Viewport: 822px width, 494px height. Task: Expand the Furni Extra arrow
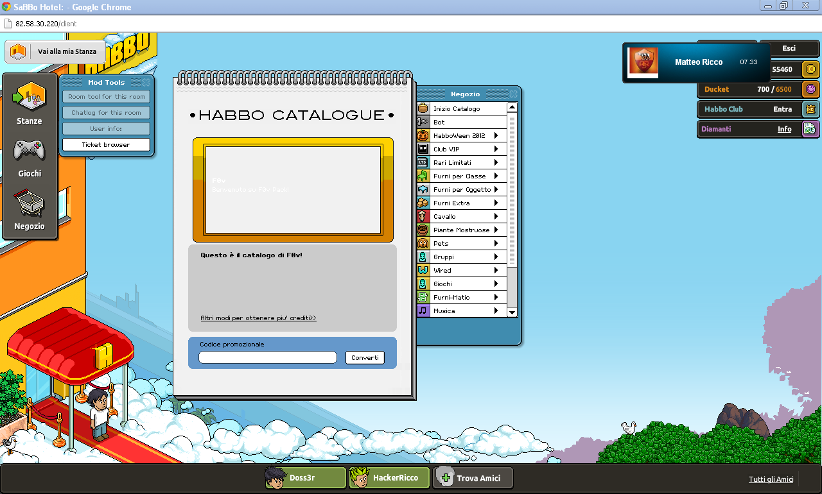click(496, 203)
